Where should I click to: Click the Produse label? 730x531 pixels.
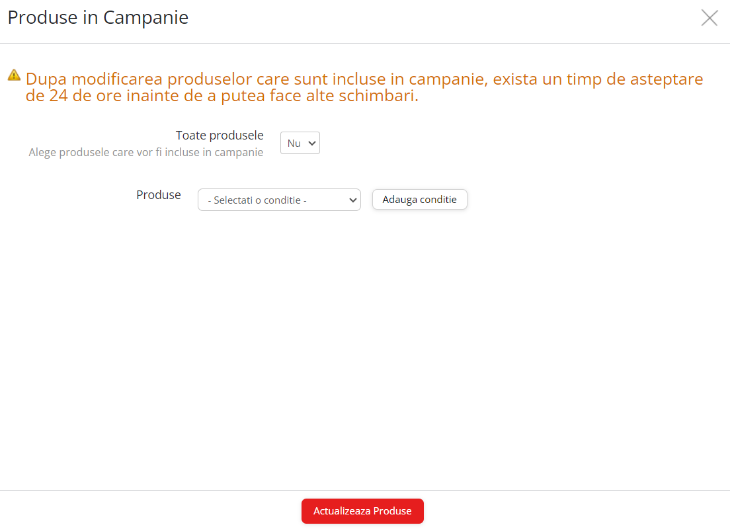pyautogui.click(x=158, y=194)
